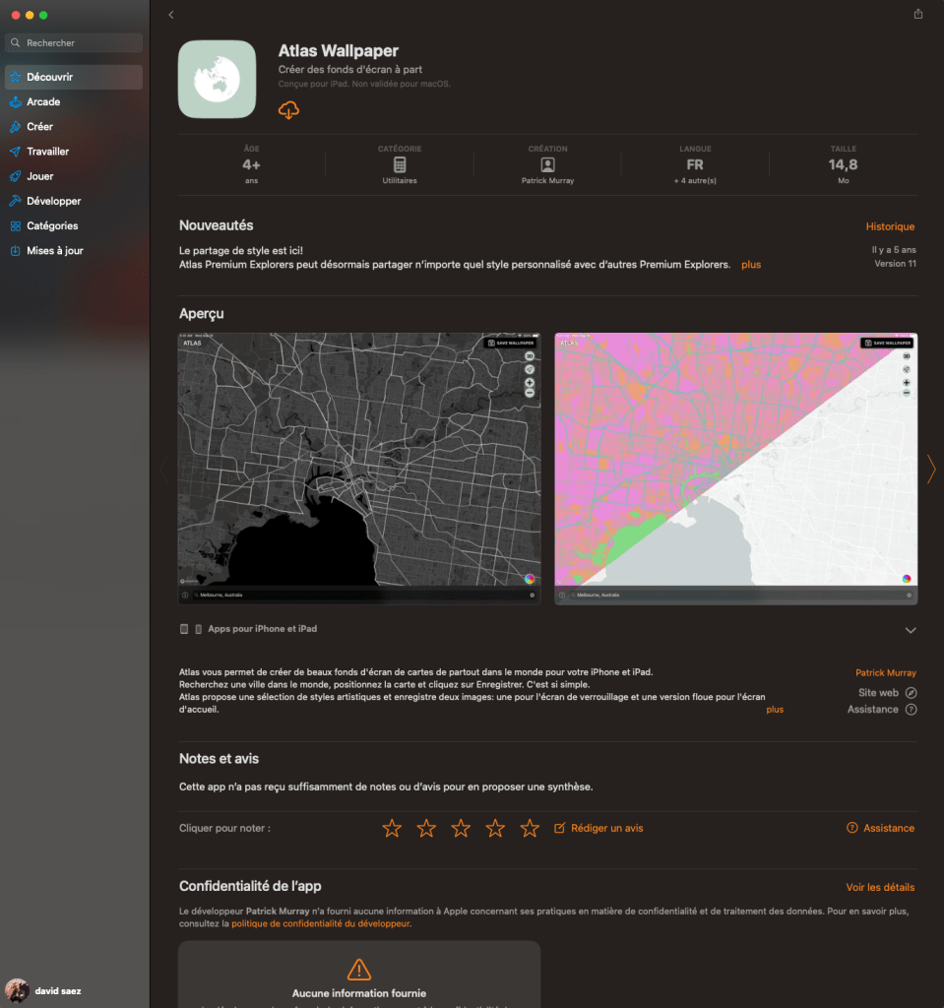
Task: Expand the app description with plus
Action: [775, 710]
